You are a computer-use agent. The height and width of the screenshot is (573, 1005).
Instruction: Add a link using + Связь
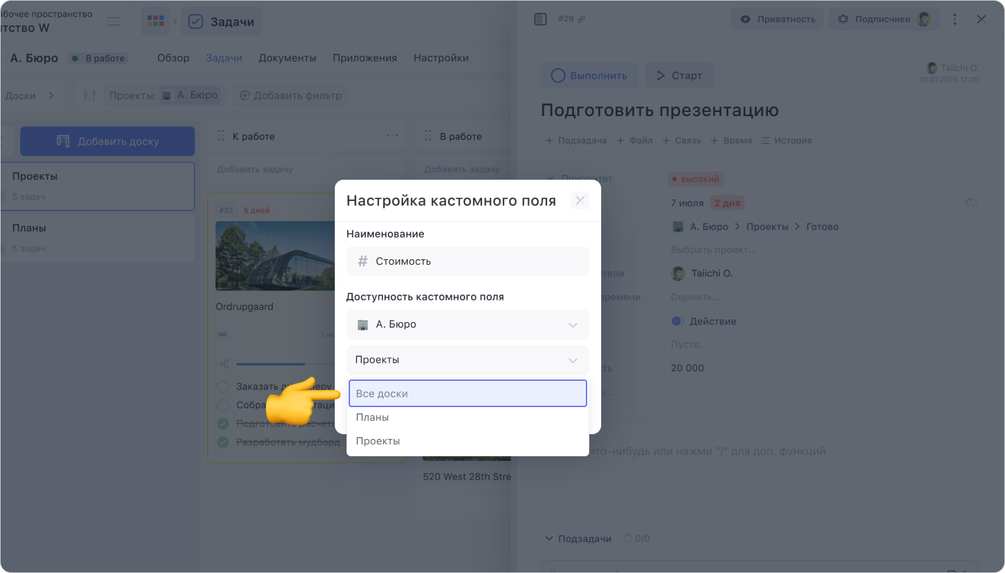coord(682,140)
